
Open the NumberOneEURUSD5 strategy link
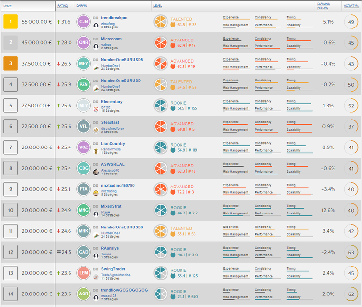point(122,60)
